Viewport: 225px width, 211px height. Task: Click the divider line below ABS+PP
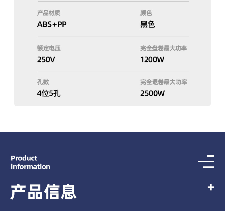(113, 37)
